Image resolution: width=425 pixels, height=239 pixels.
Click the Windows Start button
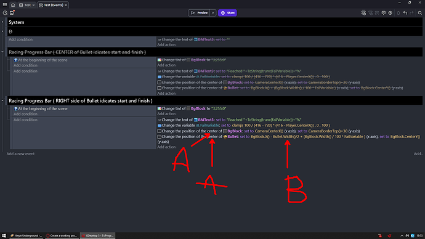pyautogui.click(x=4, y=235)
